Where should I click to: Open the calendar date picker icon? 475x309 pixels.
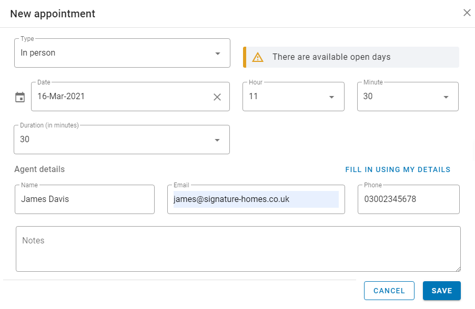click(20, 97)
